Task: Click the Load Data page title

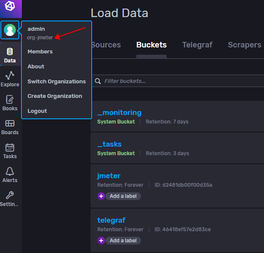Action: [x=120, y=13]
